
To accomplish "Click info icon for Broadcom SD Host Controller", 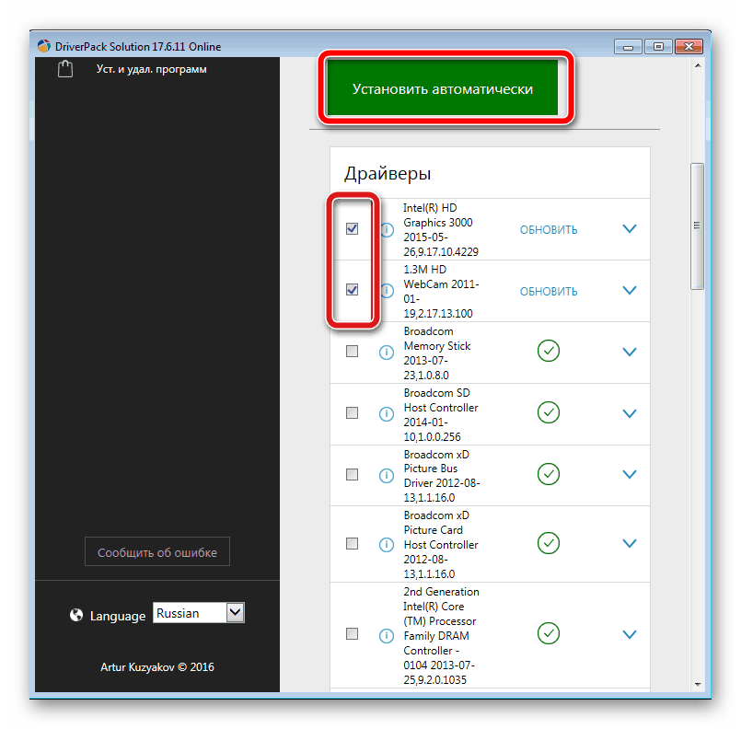I will pyautogui.click(x=387, y=413).
